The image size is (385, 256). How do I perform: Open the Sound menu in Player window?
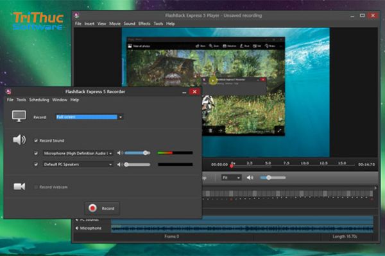[x=130, y=24]
